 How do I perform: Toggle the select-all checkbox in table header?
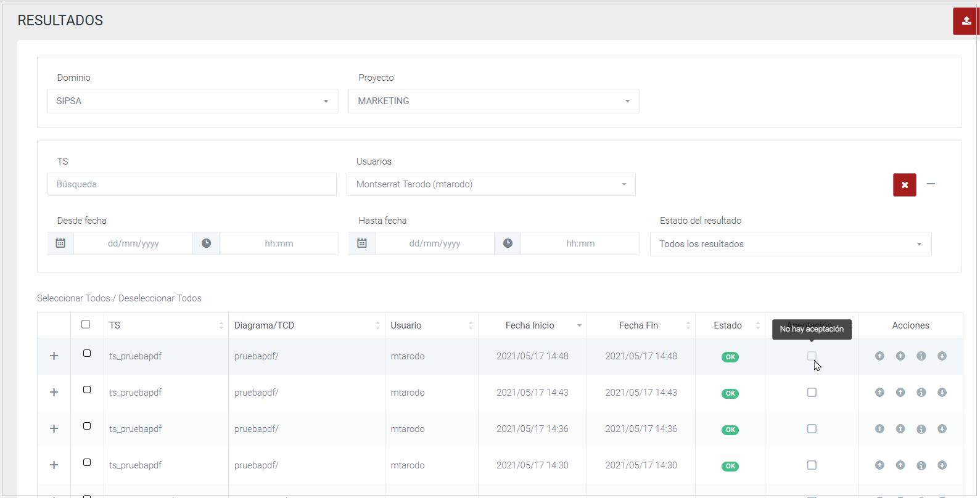(x=86, y=324)
